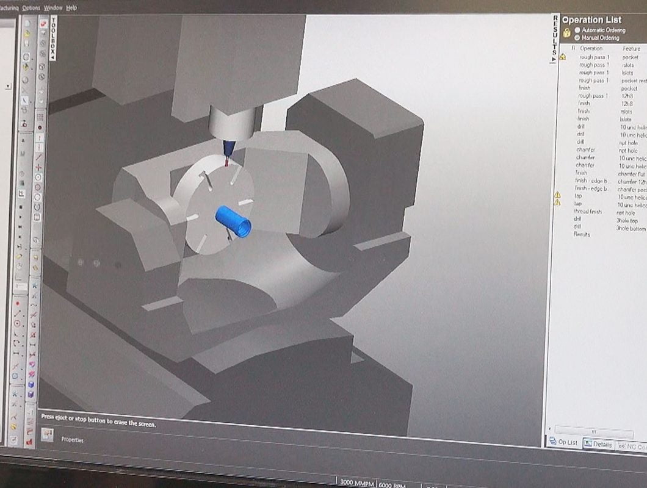Click the warning icon beside first tap operation

point(557,195)
